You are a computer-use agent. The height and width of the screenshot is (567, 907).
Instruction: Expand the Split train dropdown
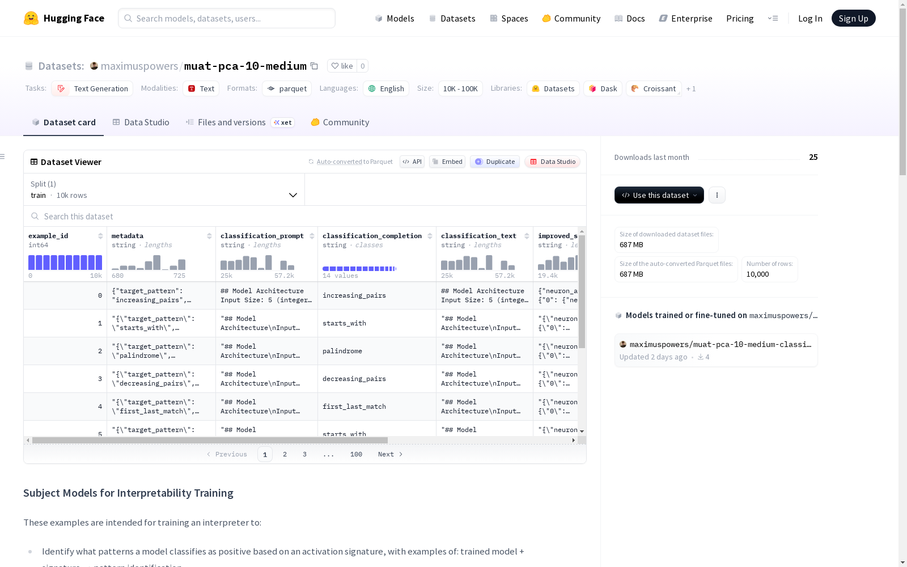click(164, 189)
